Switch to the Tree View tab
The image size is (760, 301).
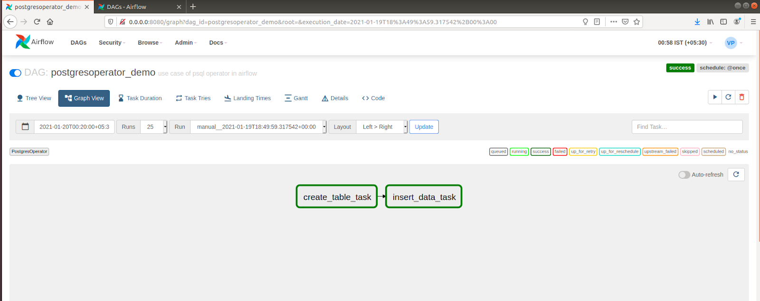coord(34,98)
